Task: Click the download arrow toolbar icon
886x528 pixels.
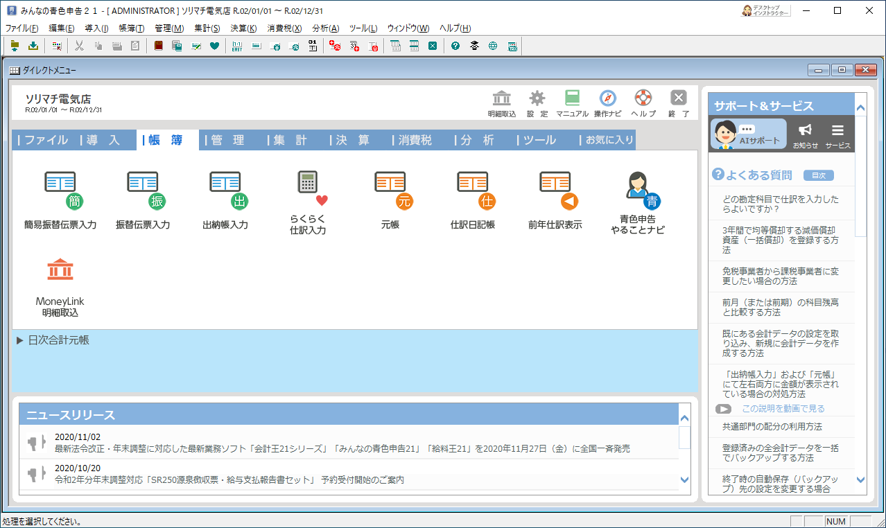Action: 33,46
